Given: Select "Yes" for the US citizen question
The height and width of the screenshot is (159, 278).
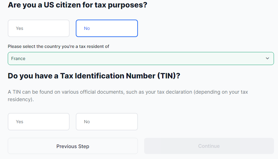Looking at the screenshot, I should tap(39, 28).
